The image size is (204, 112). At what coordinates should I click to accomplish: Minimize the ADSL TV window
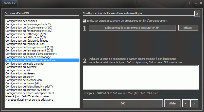(196, 3)
